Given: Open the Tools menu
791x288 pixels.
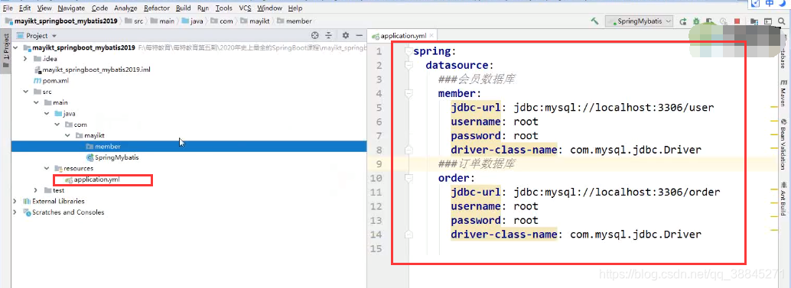Looking at the screenshot, I should point(223,8).
